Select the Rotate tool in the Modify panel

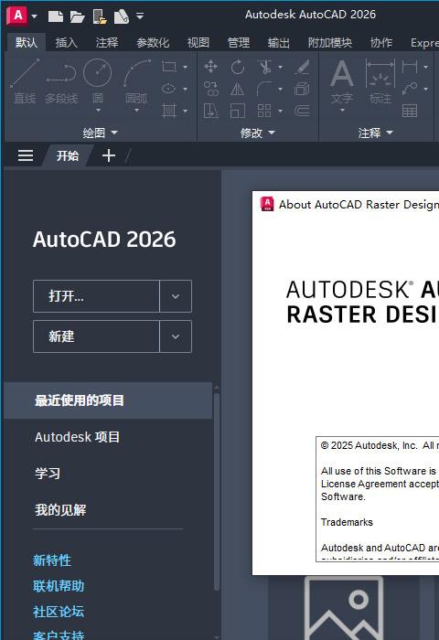pyautogui.click(x=237, y=67)
